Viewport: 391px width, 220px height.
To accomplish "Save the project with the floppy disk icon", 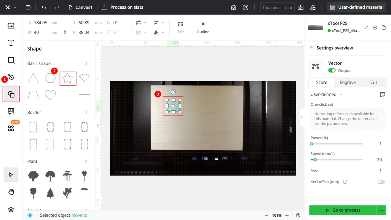I will [28, 7].
